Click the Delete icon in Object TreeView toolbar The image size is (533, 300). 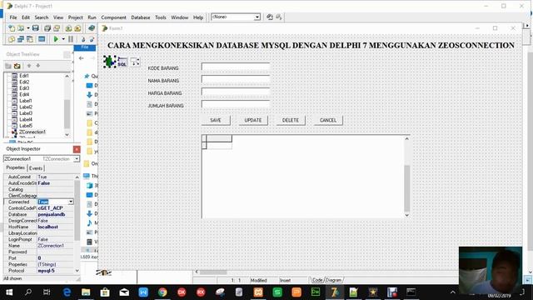(17, 66)
